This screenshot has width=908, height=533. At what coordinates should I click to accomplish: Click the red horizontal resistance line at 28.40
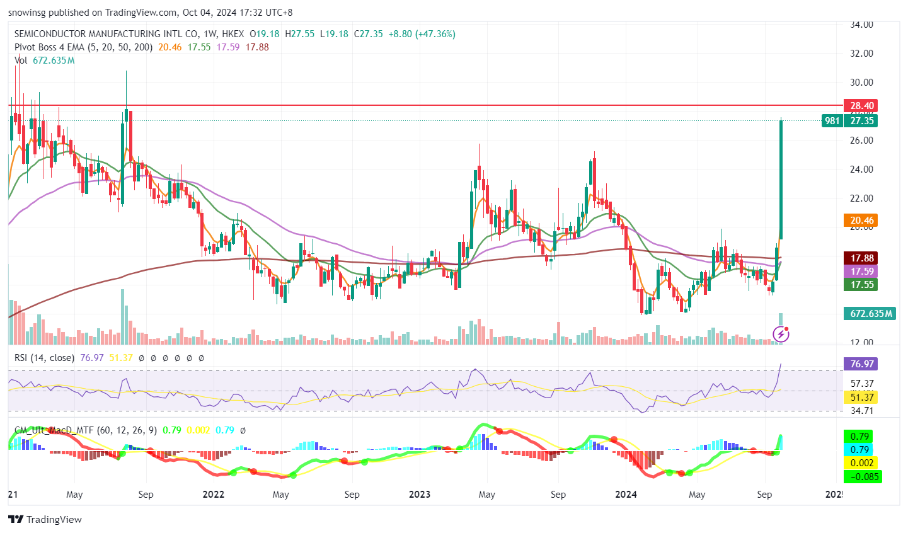click(425, 106)
